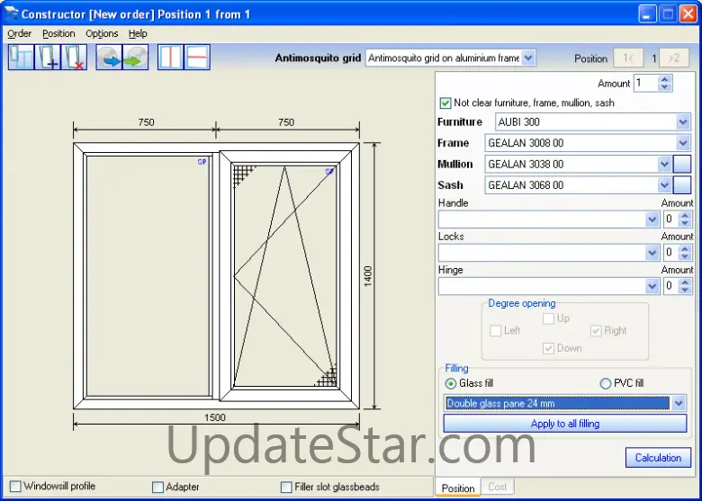Image resolution: width=702 pixels, height=501 pixels.
Task: Open the Frame GEALAN 3008 00 dropdown
Action: pos(682,143)
